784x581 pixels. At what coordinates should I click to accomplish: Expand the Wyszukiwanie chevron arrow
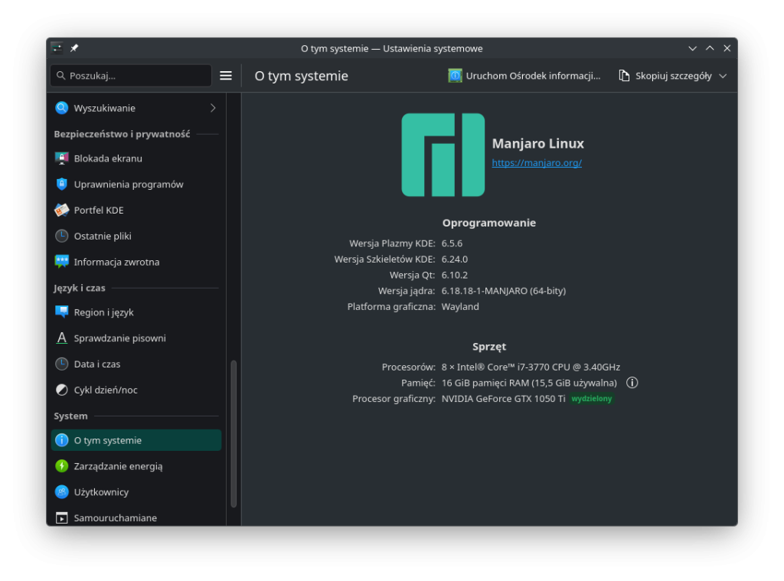213,108
